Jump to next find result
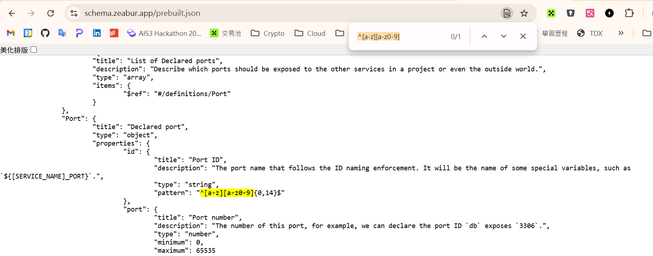 pos(503,36)
